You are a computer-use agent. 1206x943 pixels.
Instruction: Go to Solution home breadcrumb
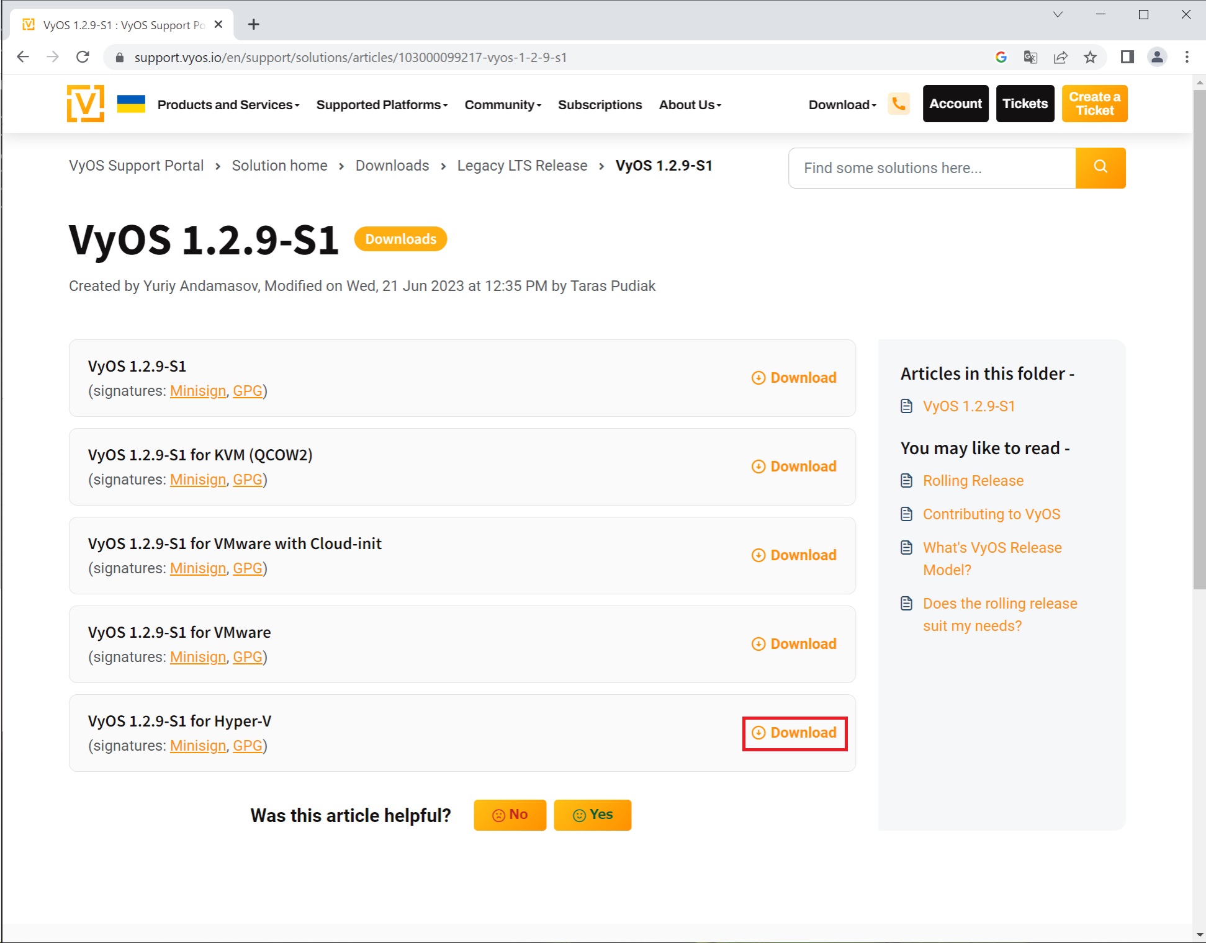[279, 166]
